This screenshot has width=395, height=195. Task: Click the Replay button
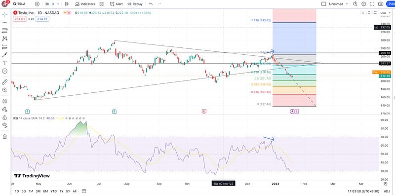pyautogui.click(x=135, y=4)
